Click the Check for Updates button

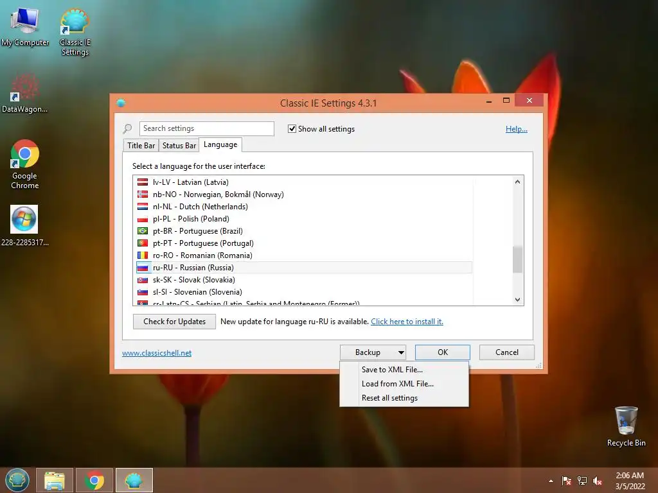pos(174,322)
